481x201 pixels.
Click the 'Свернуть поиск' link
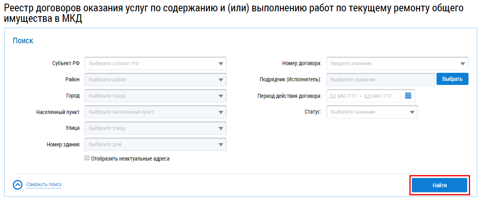pyautogui.click(x=44, y=185)
